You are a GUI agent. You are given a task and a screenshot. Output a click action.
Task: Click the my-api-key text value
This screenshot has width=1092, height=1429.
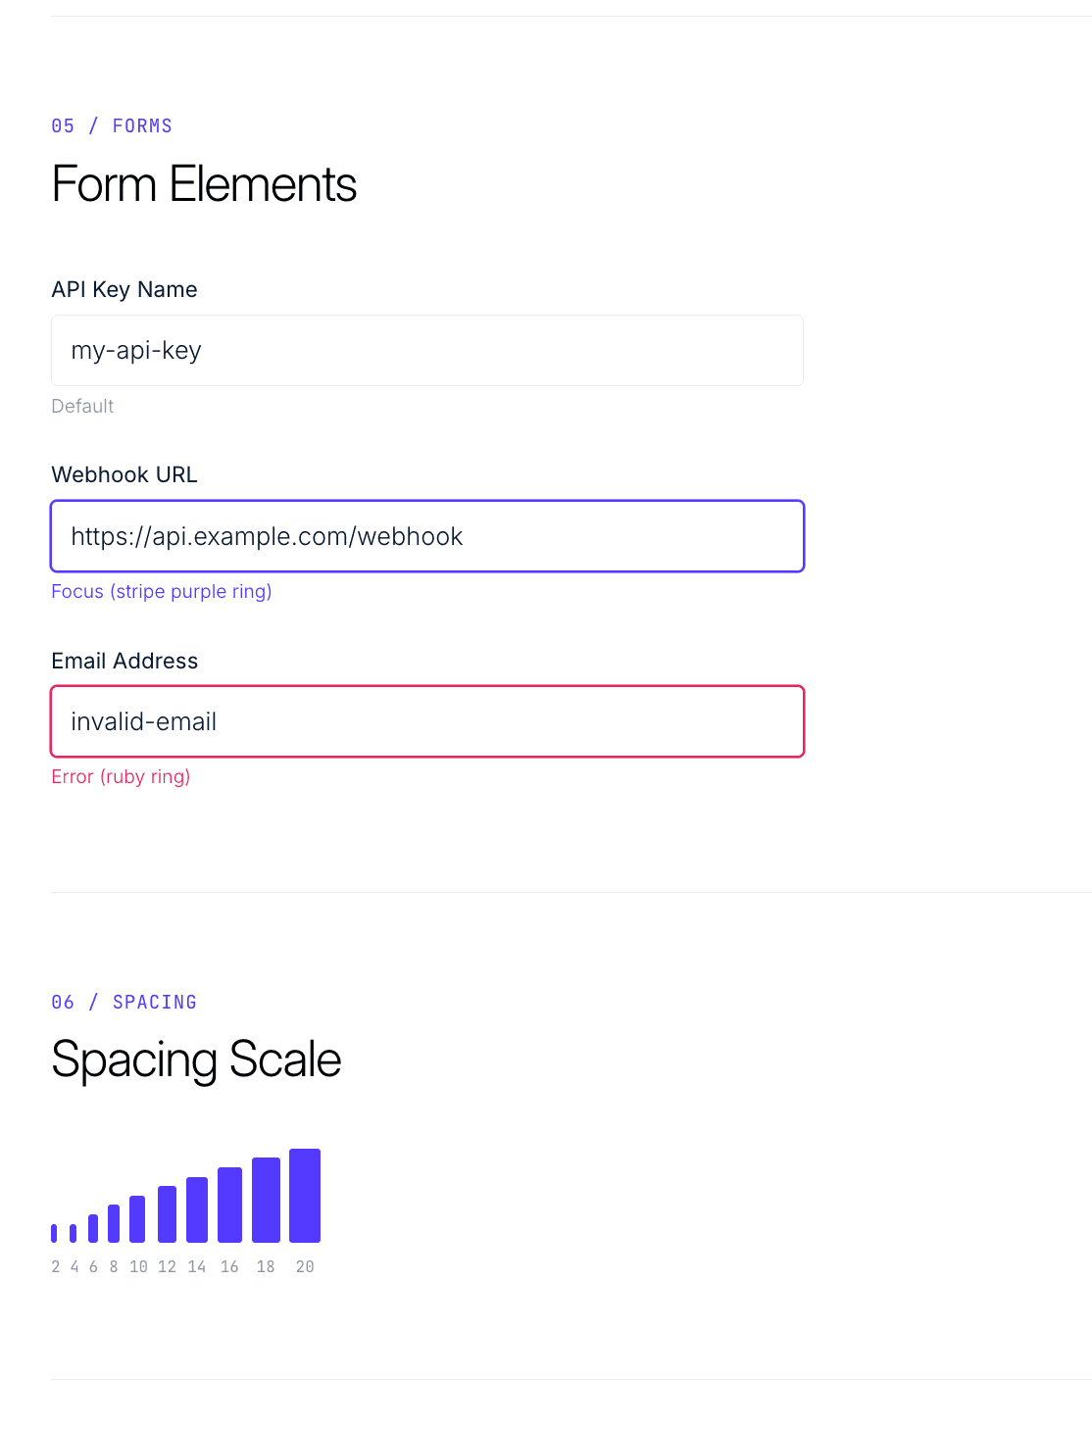coord(135,350)
